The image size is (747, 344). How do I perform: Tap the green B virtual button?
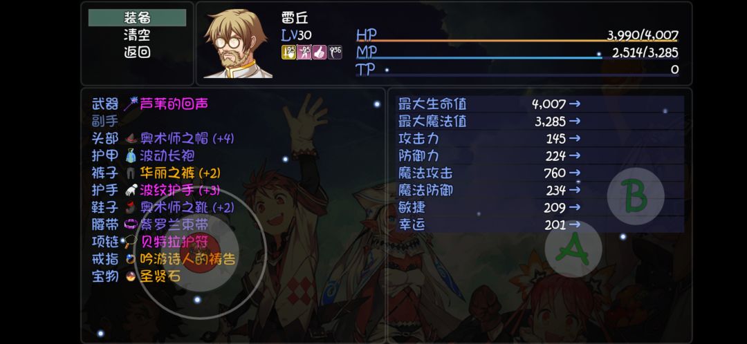pos(636,195)
